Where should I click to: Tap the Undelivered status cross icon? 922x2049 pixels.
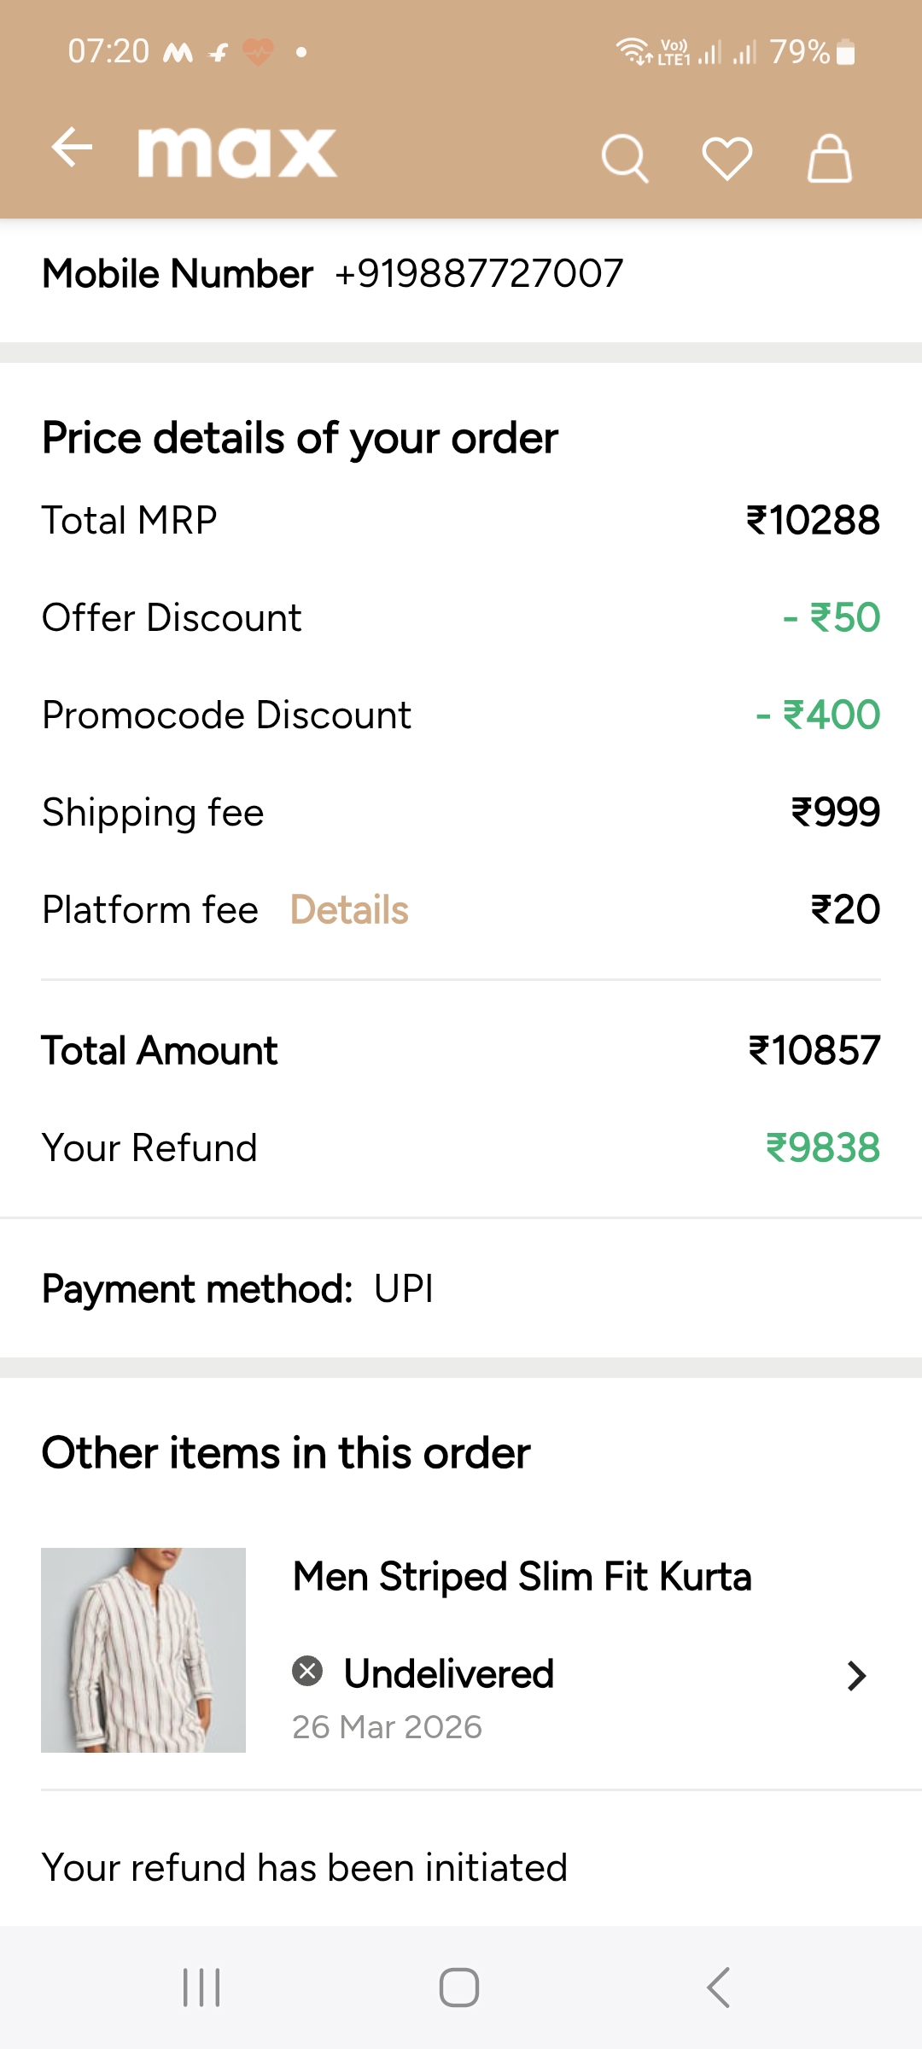pos(307,1671)
